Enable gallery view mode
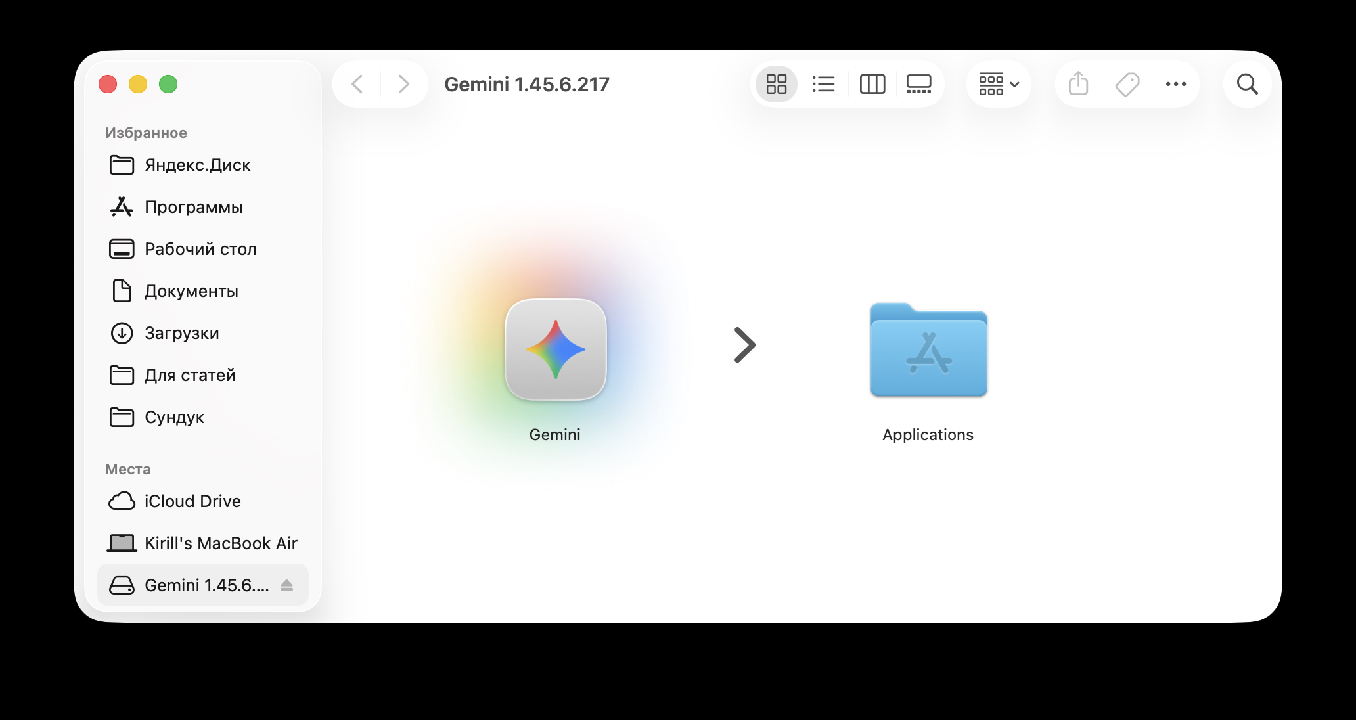1356x720 pixels. [918, 84]
